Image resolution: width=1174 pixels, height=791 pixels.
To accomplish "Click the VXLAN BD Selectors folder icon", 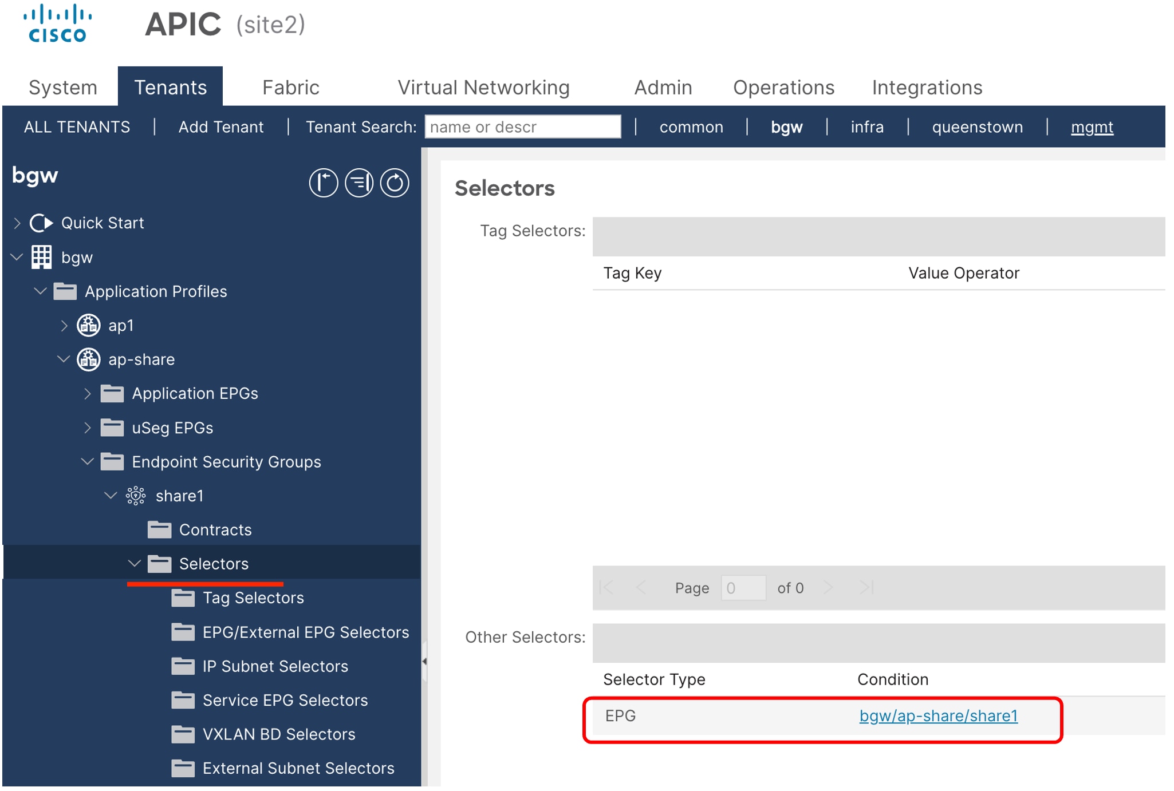I will (183, 734).
